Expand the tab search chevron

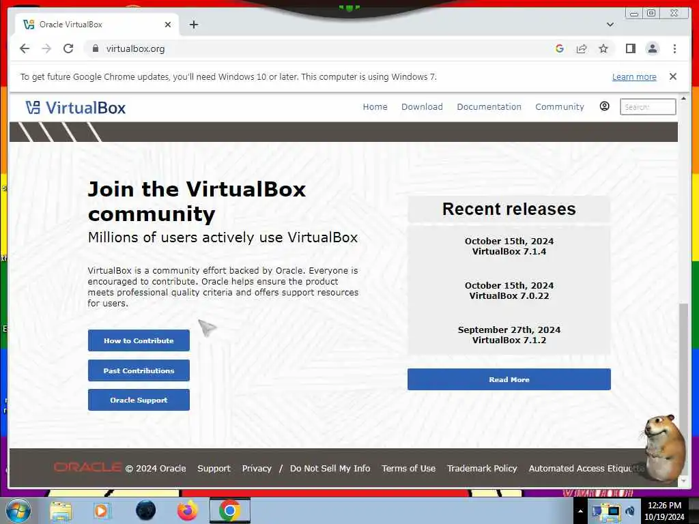610,25
